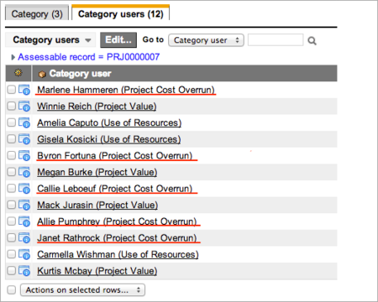Open record preview icon for Janet Rathrock
Screen dimensions: 378x302
pos(24,238)
